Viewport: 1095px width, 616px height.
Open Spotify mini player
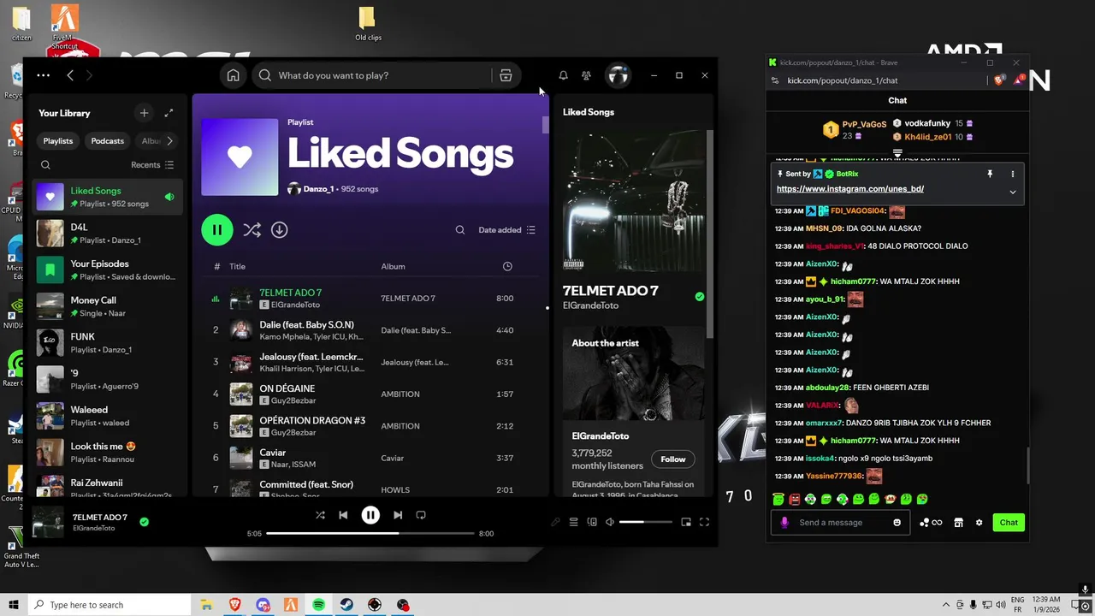tap(686, 522)
